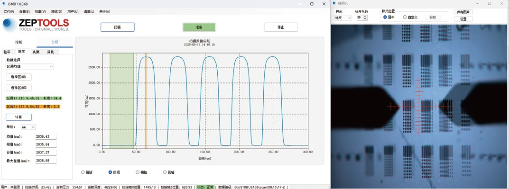The height and width of the screenshot is (189, 509).
Task: Maximize the camera window
Action: 490,3
